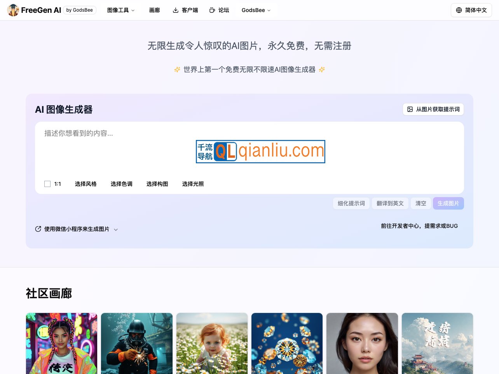Click the FreeGen AI avatar logo
This screenshot has height=374, width=499.
13,10
